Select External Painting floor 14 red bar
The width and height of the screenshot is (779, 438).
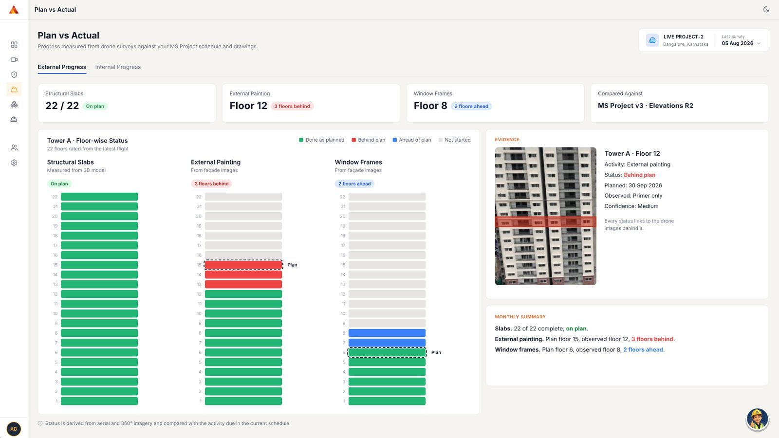[243, 274]
